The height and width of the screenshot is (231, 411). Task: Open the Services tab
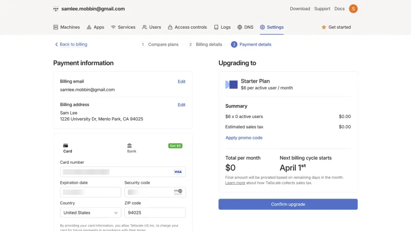[x=123, y=27]
